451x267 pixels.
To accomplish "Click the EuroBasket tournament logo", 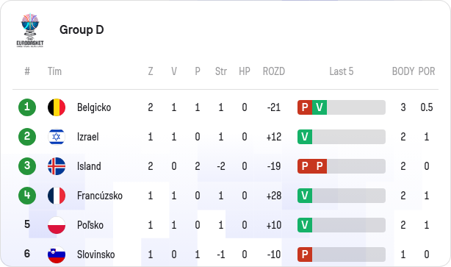I will pos(30,30).
